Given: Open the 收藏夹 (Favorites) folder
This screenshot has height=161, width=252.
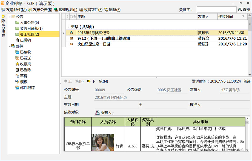Looking at the screenshot, I should pos(25,64).
